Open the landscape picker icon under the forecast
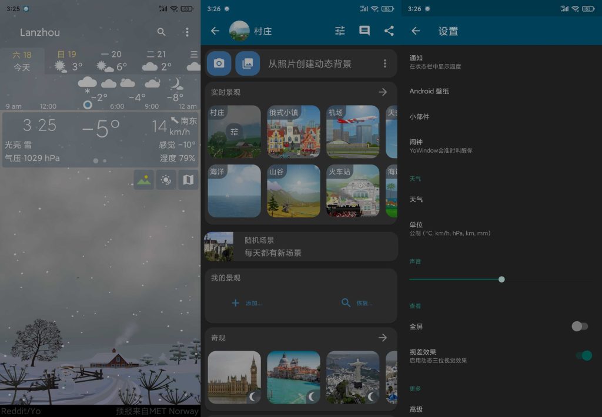The image size is (602, 417). point(143,179)
